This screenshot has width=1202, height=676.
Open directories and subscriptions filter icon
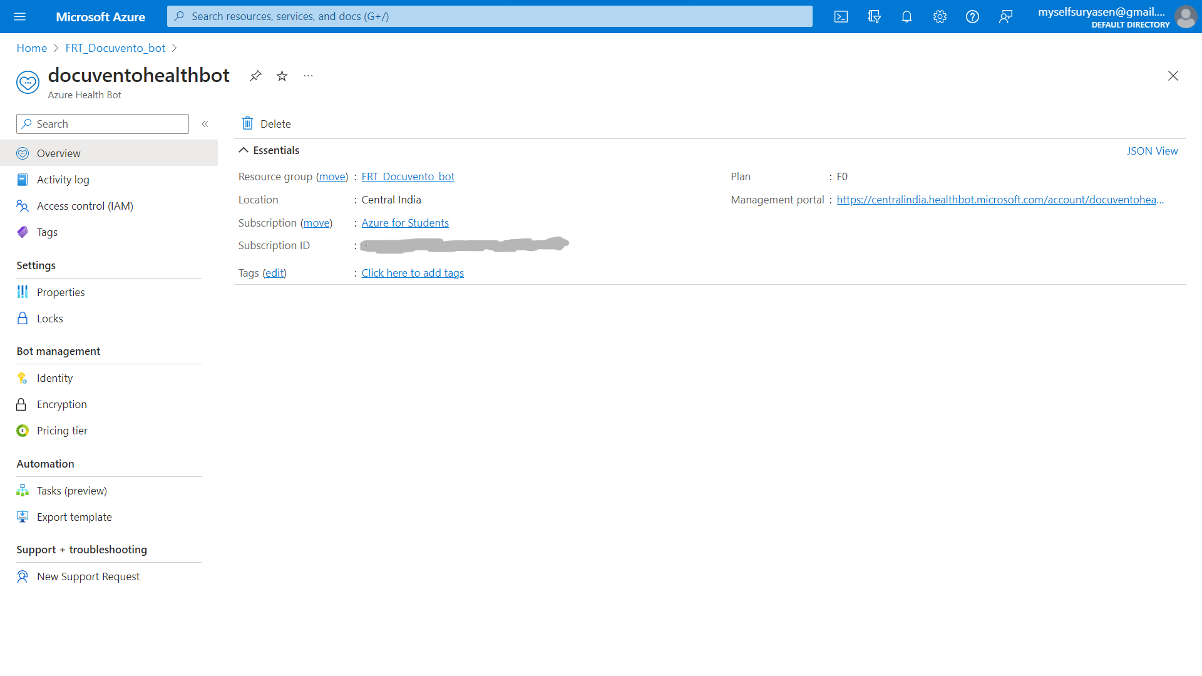tap(874, 17)
